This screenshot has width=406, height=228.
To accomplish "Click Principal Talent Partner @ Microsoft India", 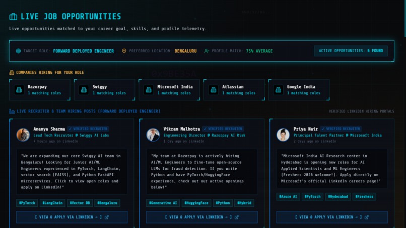I will 337,135.
